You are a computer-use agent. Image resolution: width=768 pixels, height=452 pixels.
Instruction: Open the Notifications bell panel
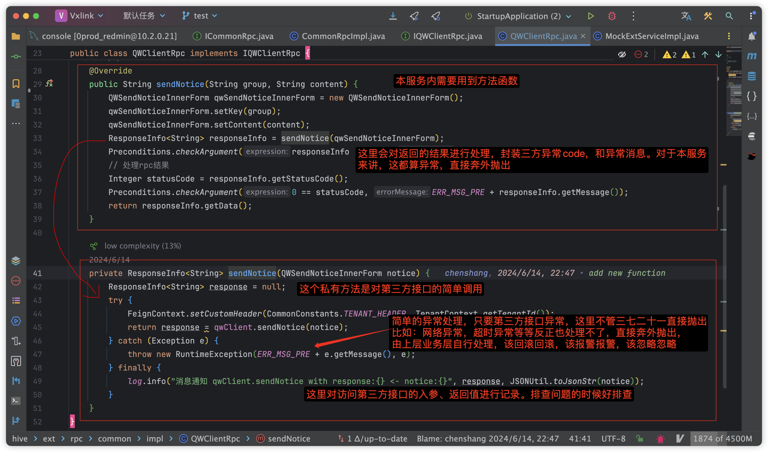pos(751,36)
